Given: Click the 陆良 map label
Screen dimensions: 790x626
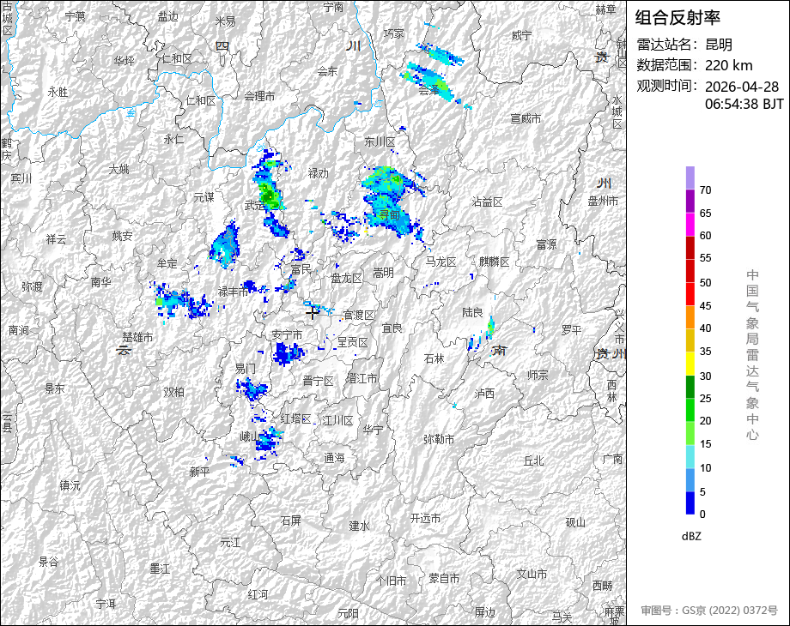Looking at the screenshot, I should pyautogui.click(x=472, y=312).
